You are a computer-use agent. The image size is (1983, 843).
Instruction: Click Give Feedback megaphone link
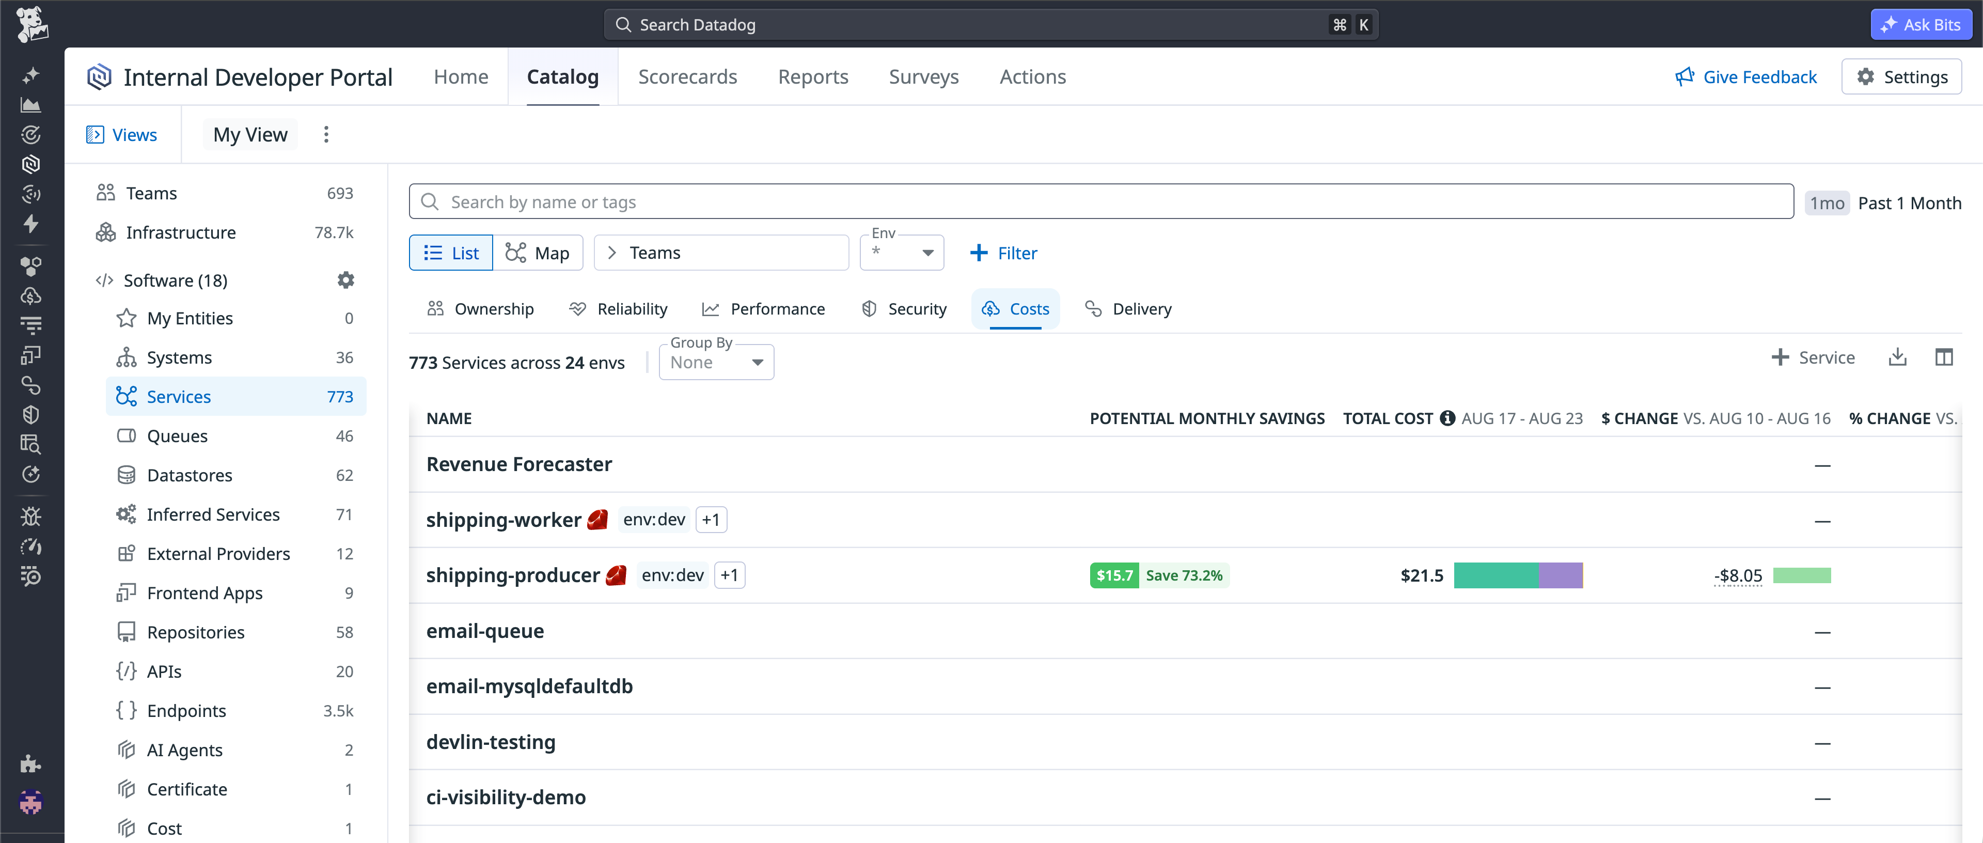click(1745, 77)
